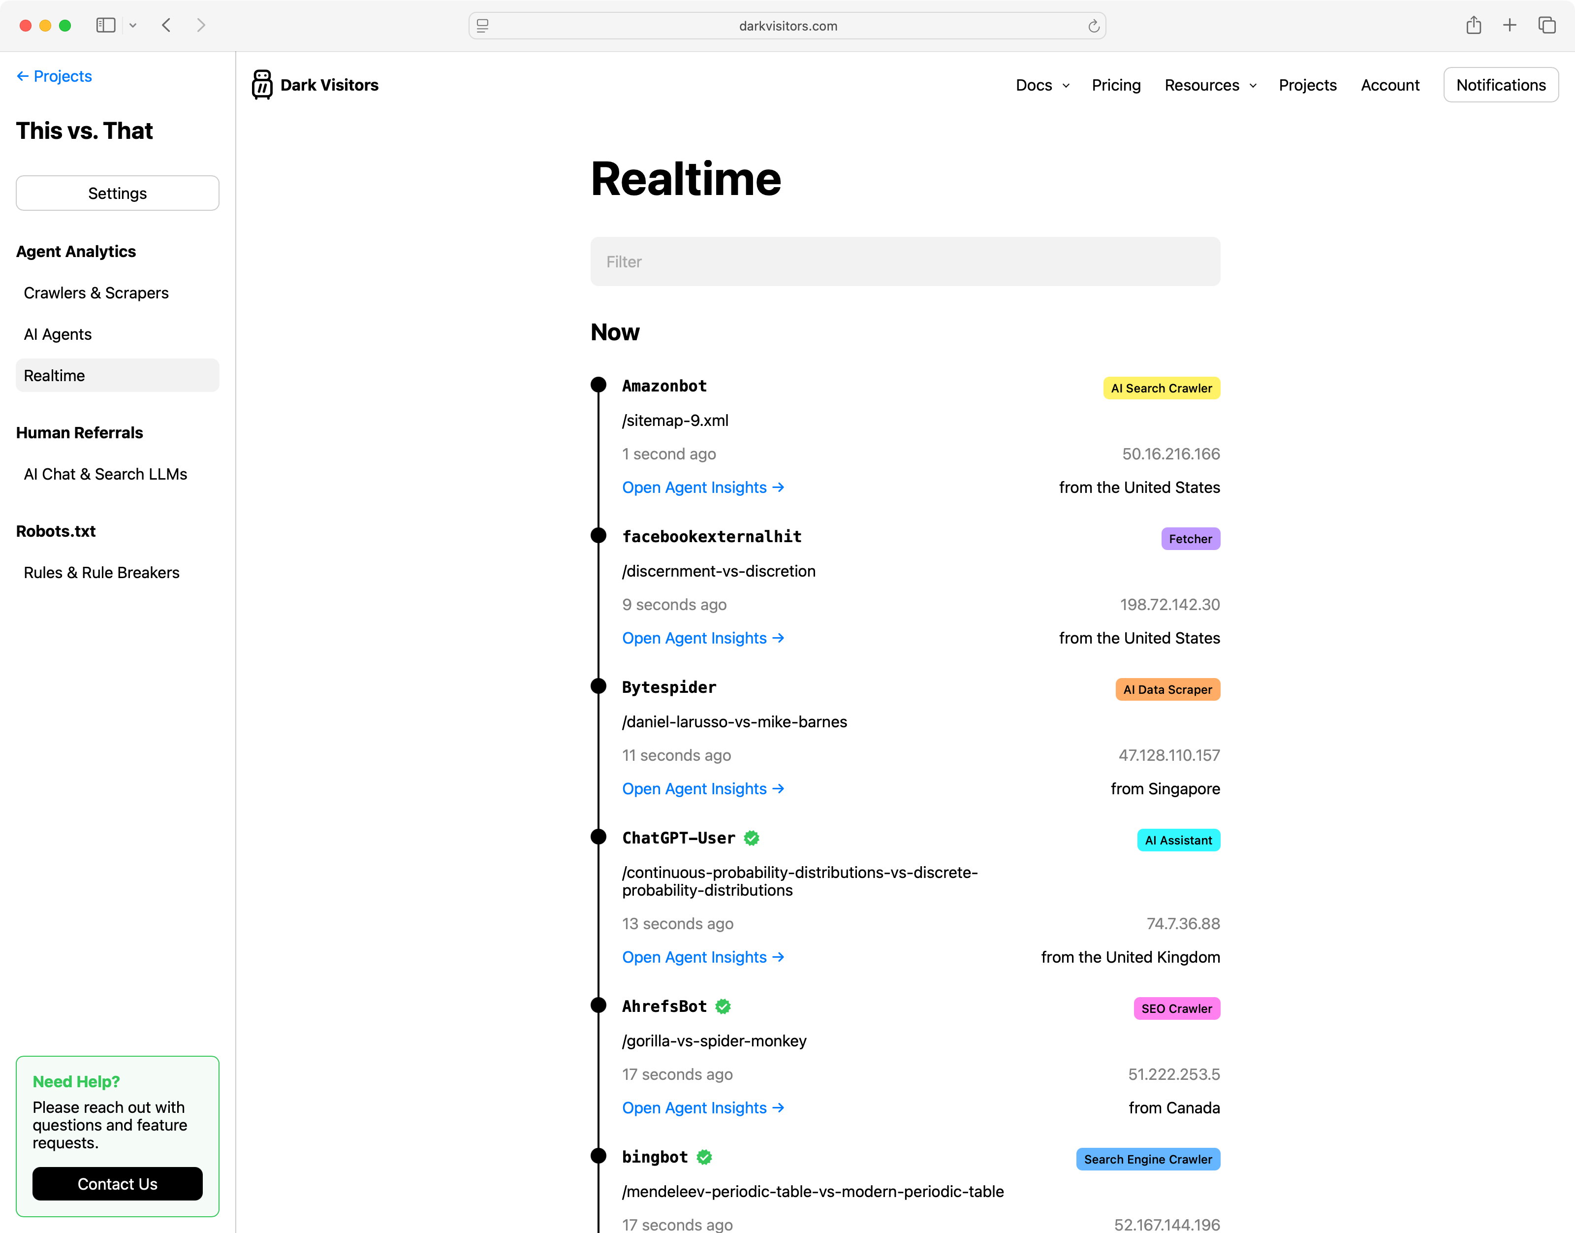This screenshot has width=1575, height=1233.
Task: Toggle the Safari sidebar icon
Action: tap(106, 25)
